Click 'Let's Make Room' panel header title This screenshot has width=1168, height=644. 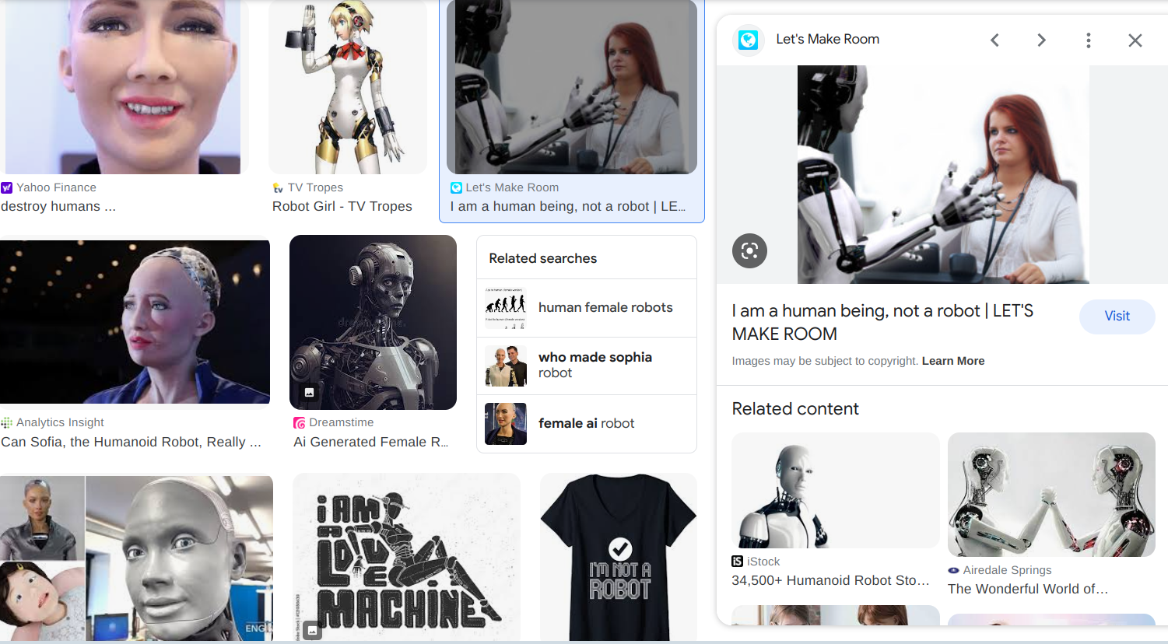(x=828, y=40)
